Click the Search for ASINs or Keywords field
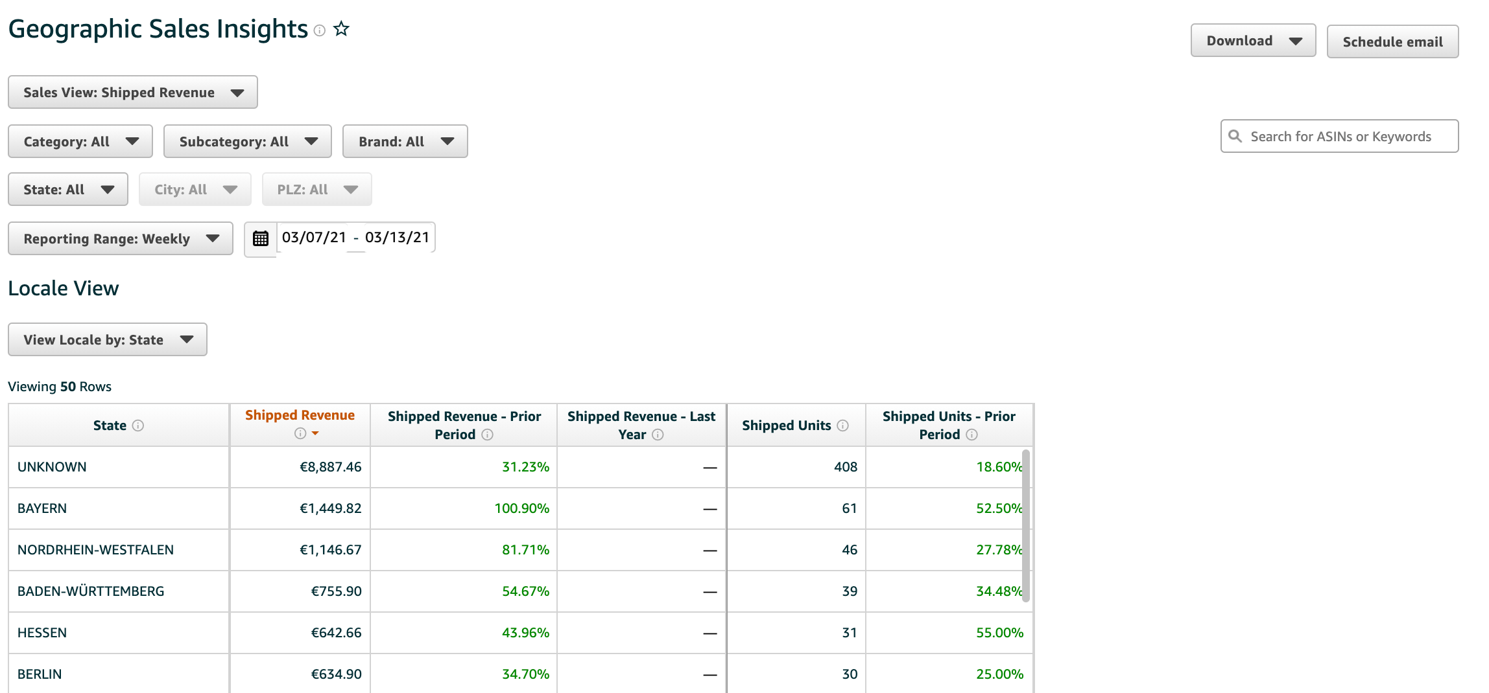Screen dimensions: 1489x693 (x=1336, y=136)
